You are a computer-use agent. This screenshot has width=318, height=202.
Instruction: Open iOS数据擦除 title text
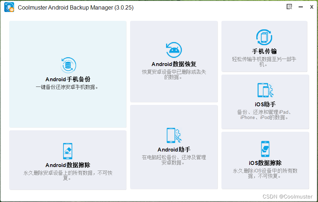(x=265, y=163)
